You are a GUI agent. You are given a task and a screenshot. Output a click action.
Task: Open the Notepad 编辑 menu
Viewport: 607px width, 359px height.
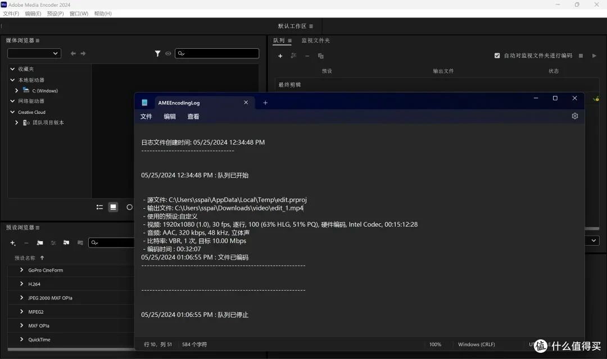pyautogui.click(x=170, y=116)
